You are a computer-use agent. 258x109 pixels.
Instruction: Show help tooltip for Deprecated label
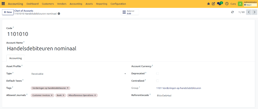[146, 73]
